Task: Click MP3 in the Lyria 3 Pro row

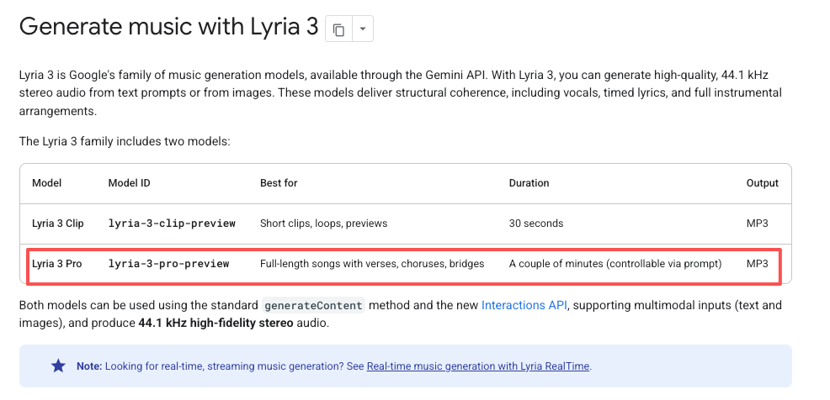Action: [x=757, y=264]
